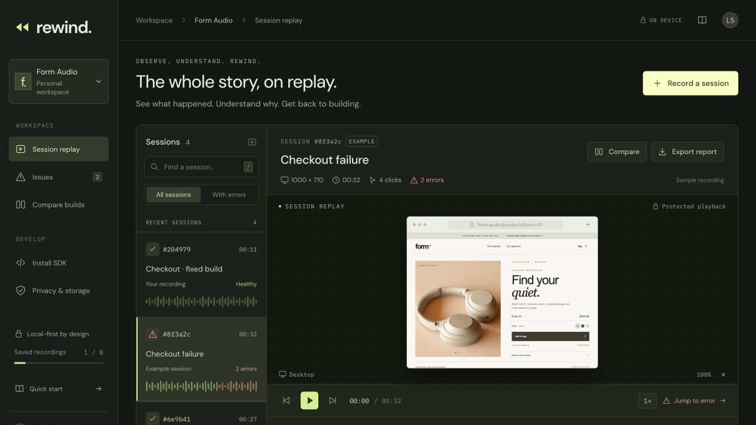Image resolution: width=756 pixels, height=425 pixels.
Task: Jump to error in replay
Action: [695, 401]
